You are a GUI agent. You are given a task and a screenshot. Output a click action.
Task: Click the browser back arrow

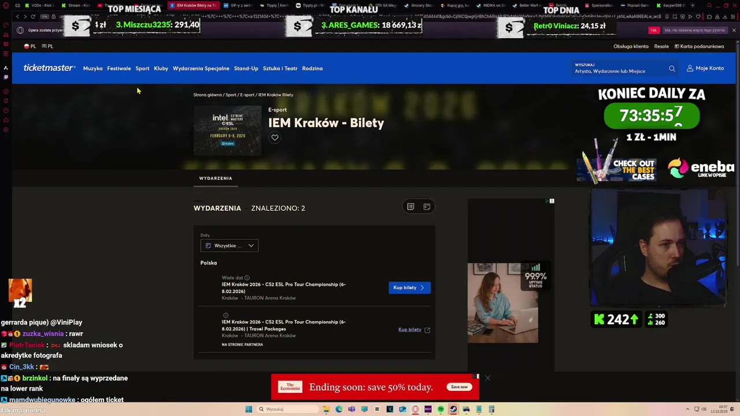[x=17, y=16]
